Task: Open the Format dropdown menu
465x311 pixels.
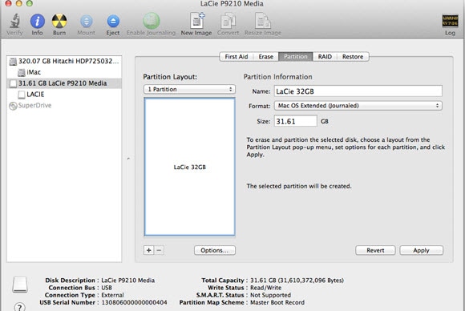Action: (x=358, y=106)
